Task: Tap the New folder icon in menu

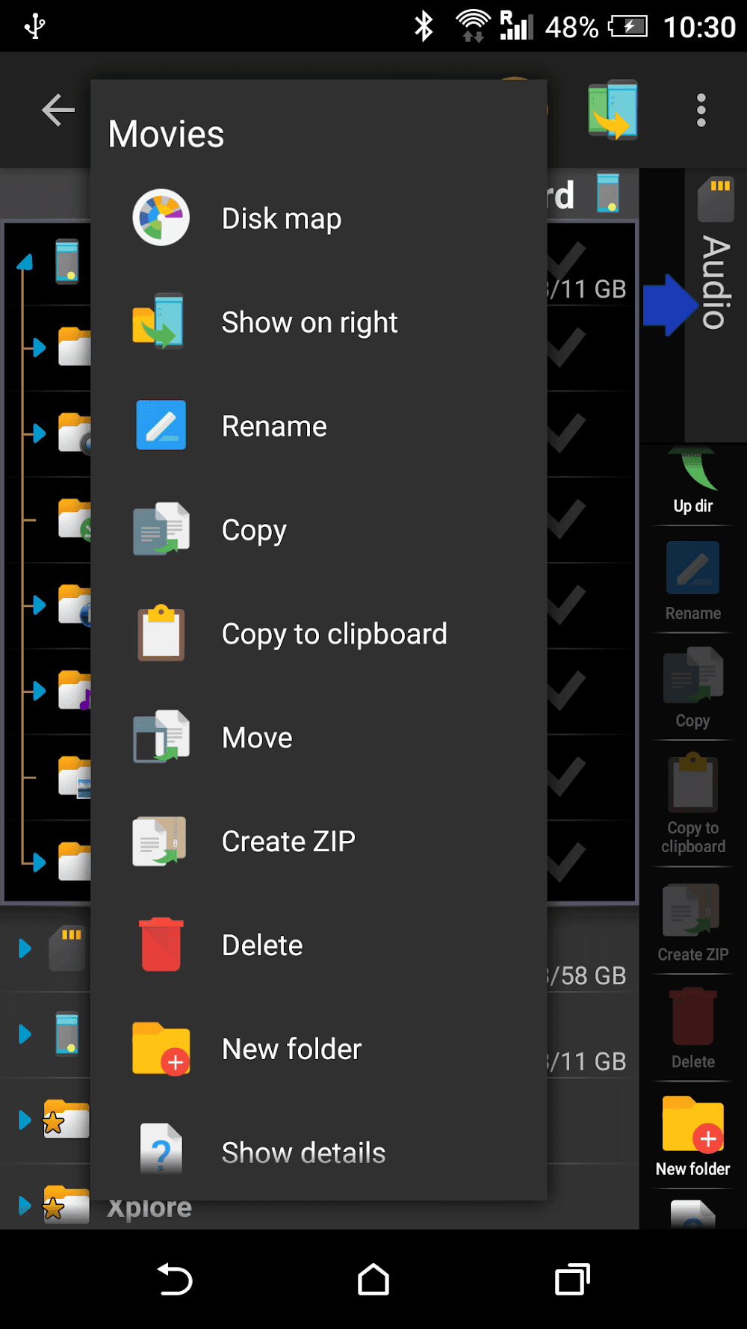Action: pyautogui.click(x=161, y=1049)
